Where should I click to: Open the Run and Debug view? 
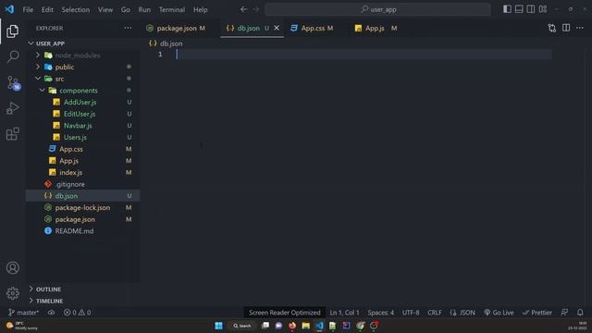point(12,108)
